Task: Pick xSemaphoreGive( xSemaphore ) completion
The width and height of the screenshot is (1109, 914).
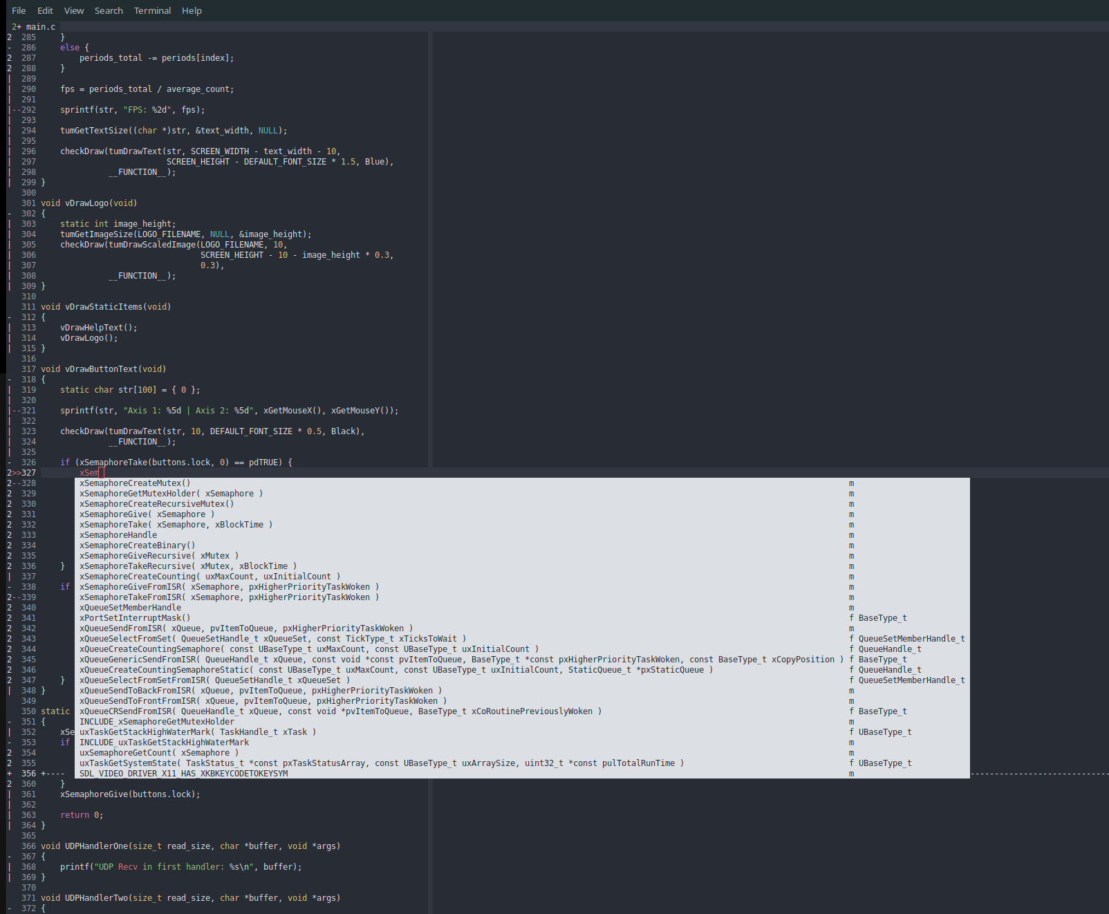Action: click(x=522, y=514)
